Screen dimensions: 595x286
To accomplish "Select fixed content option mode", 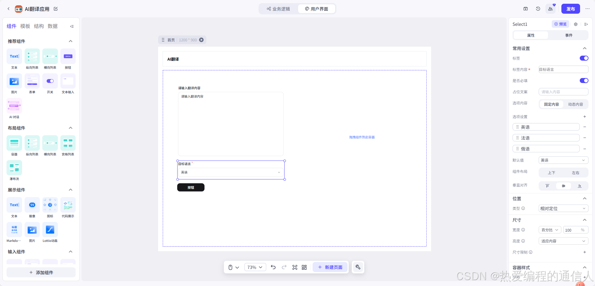I will coord(551,104).
